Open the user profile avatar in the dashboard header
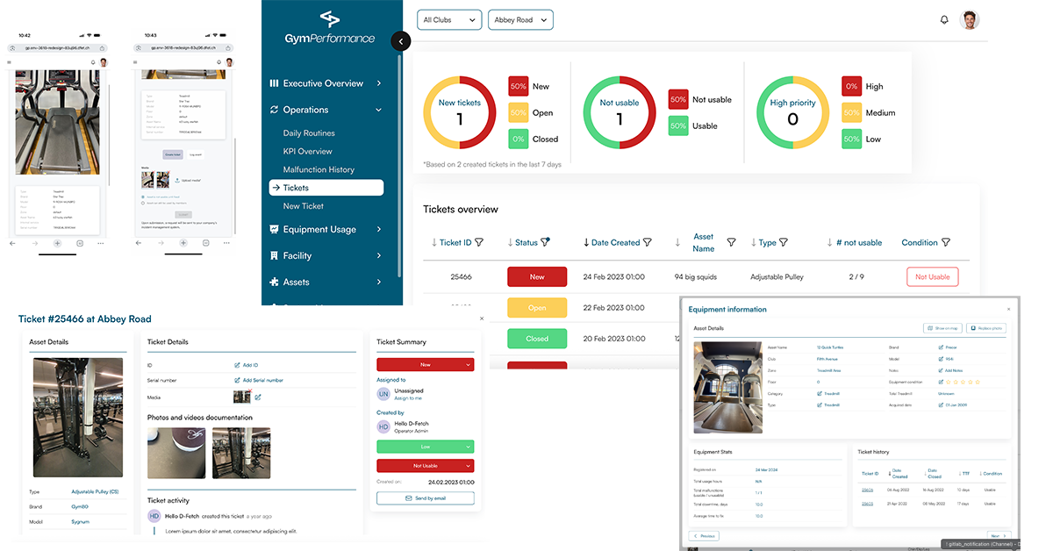1053x551 pixels. 969,20
